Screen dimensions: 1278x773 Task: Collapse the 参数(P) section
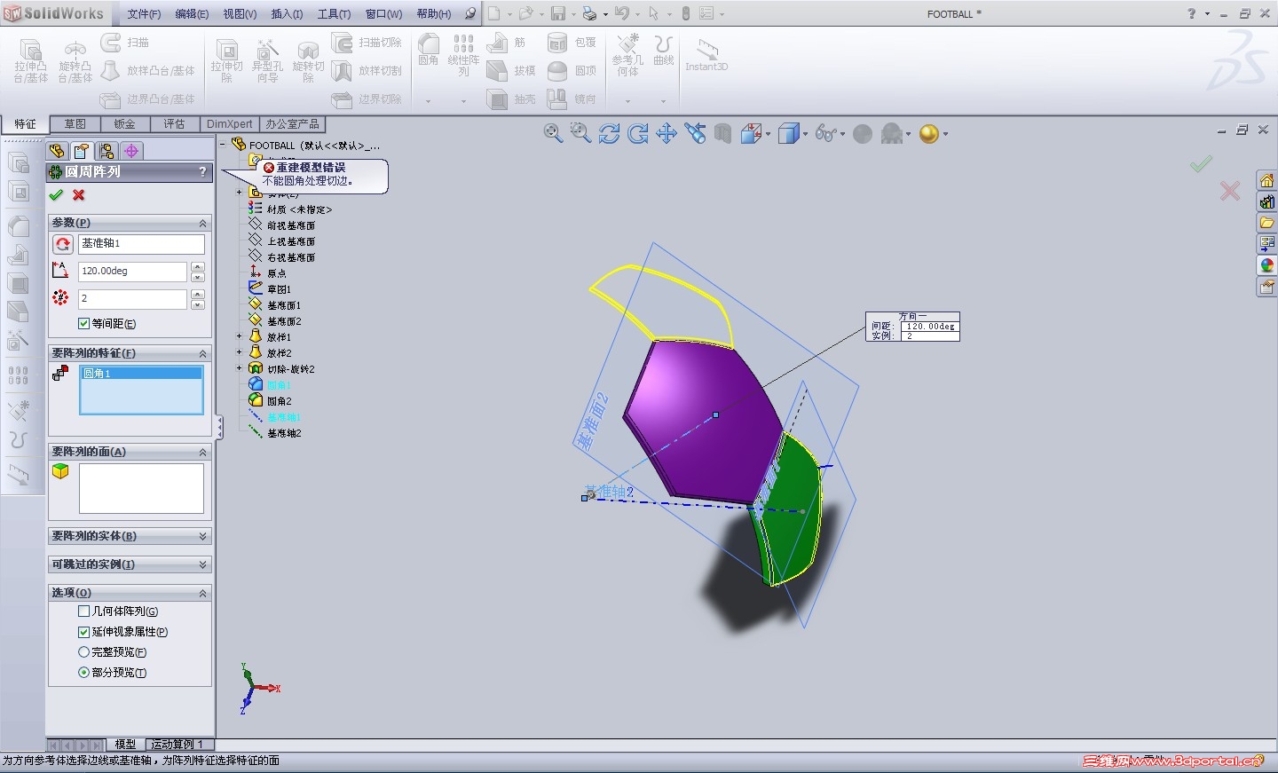[202, 223]
